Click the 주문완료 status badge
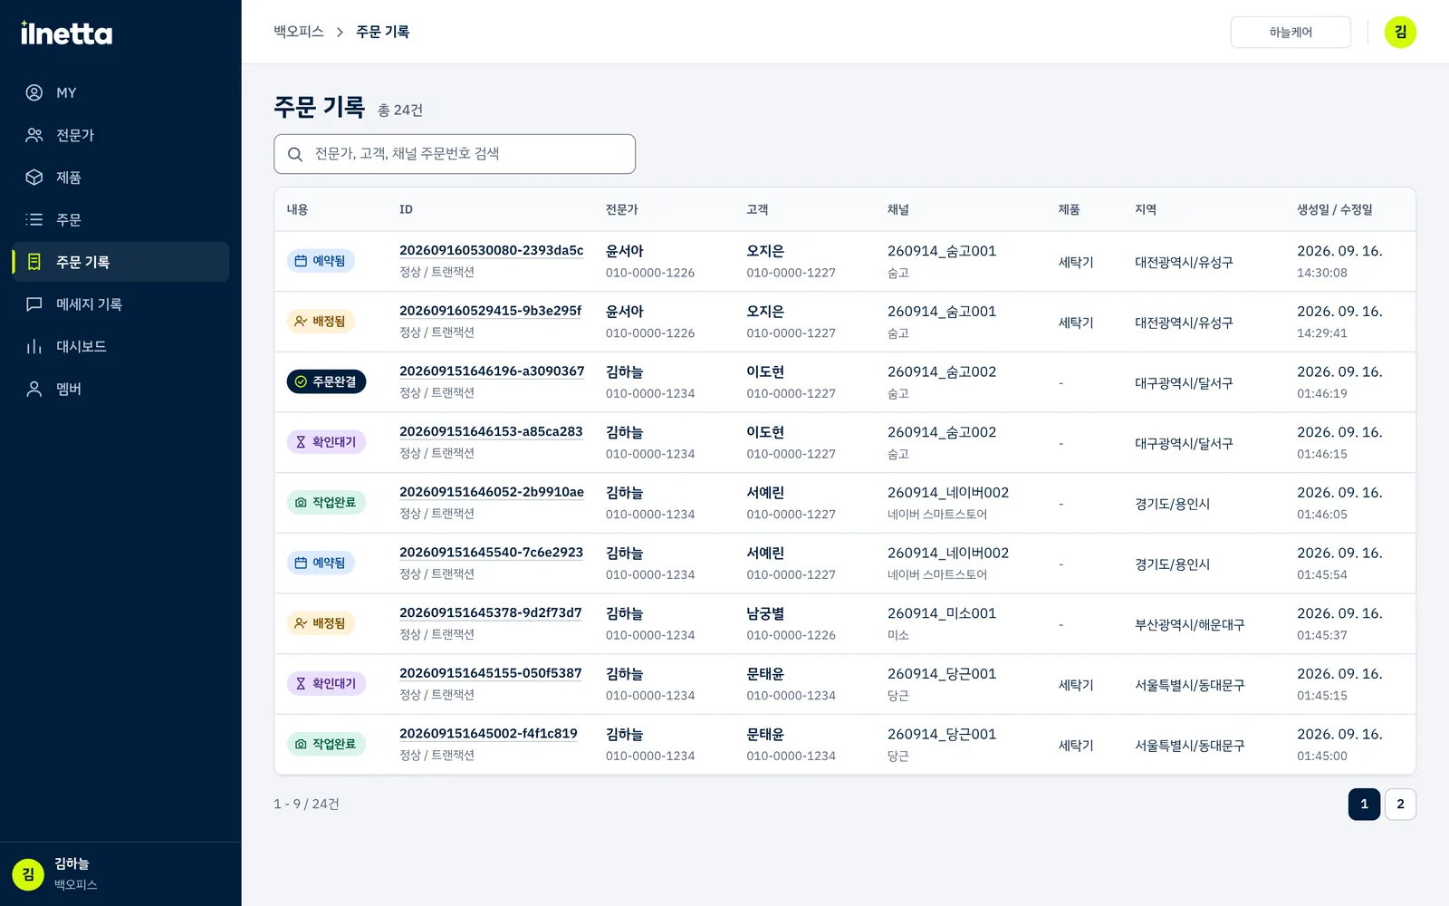 [x=326, y=381]
